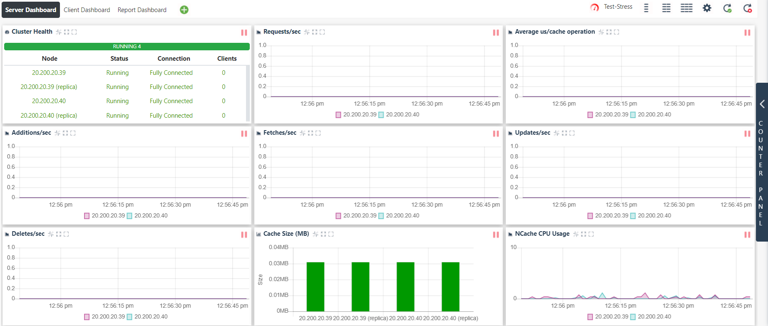The width and height of the screenshot is (768, 326).
Task: Expand the Cluster Health panel
Action: [67, 32]
